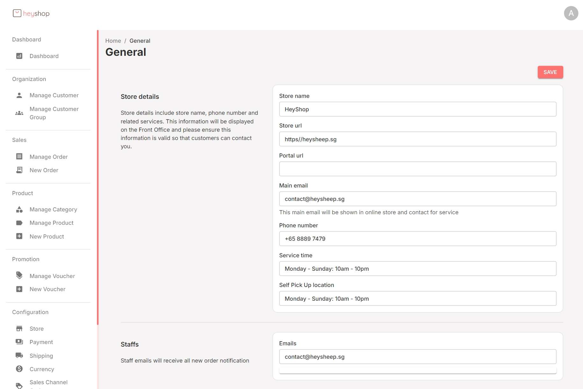Click the Dashboard chart icon in sidebar

click(19, 56)
